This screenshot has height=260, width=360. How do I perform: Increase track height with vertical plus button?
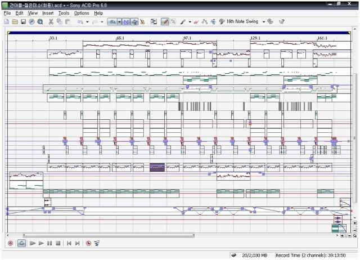(x=355, y=223)
